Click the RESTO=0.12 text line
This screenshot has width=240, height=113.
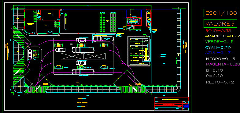(x=220, y=82)
